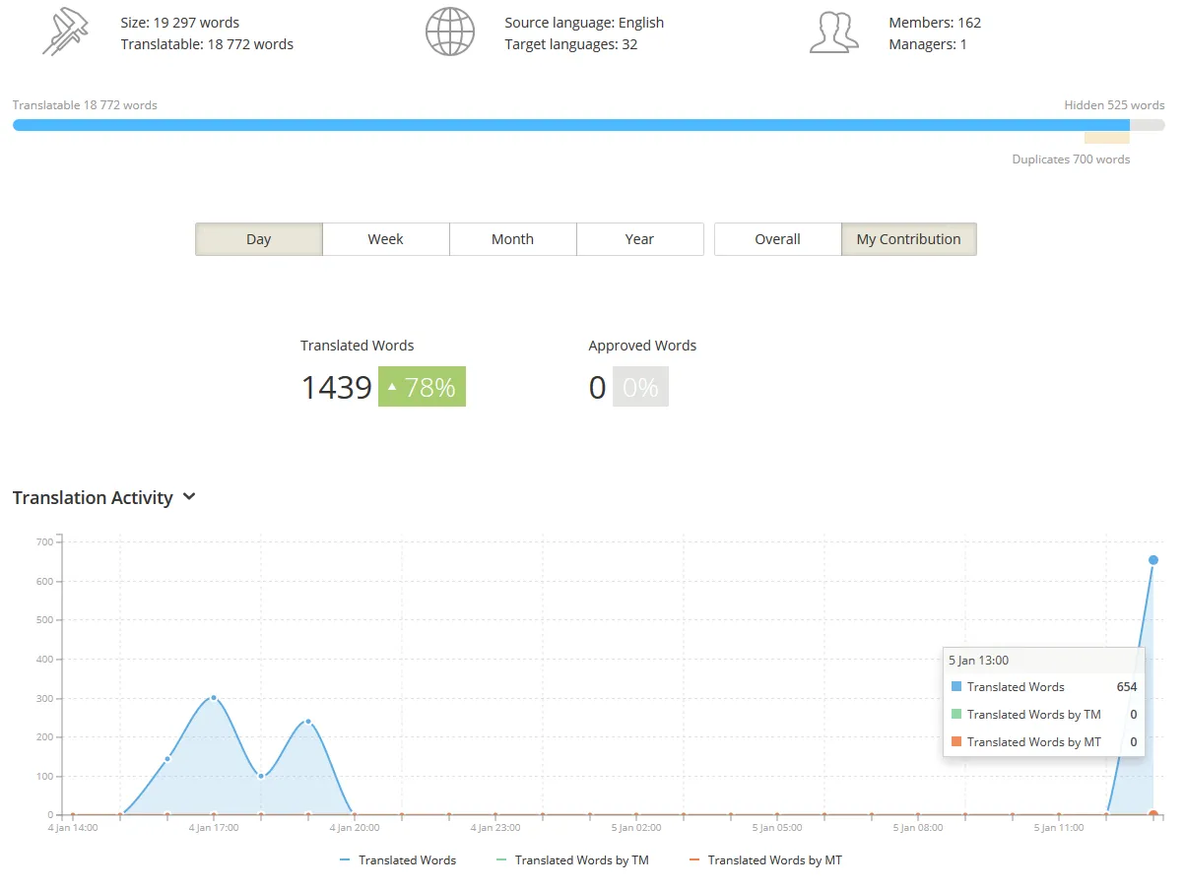Open the Translation Activity chart selector title
1185x889 pixels.
tap(93, 498)
